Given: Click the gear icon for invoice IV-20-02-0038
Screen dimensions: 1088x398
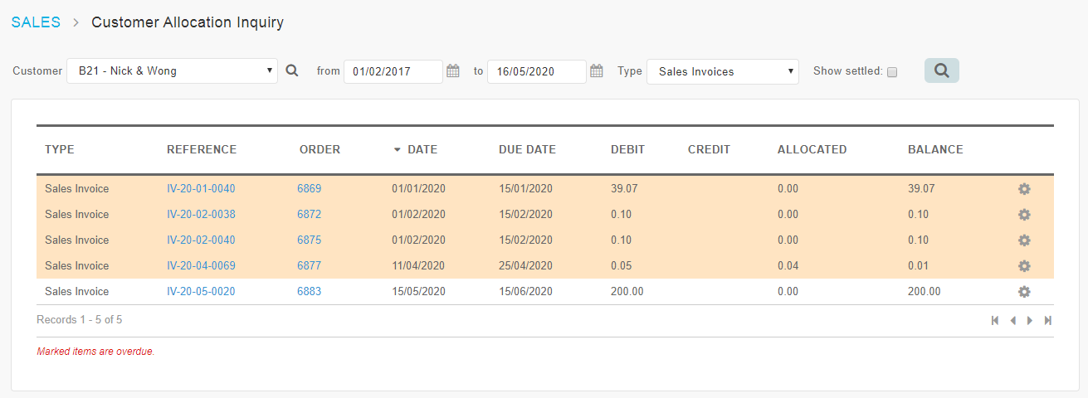Looking at the screenshot, I should point(1024,215).
